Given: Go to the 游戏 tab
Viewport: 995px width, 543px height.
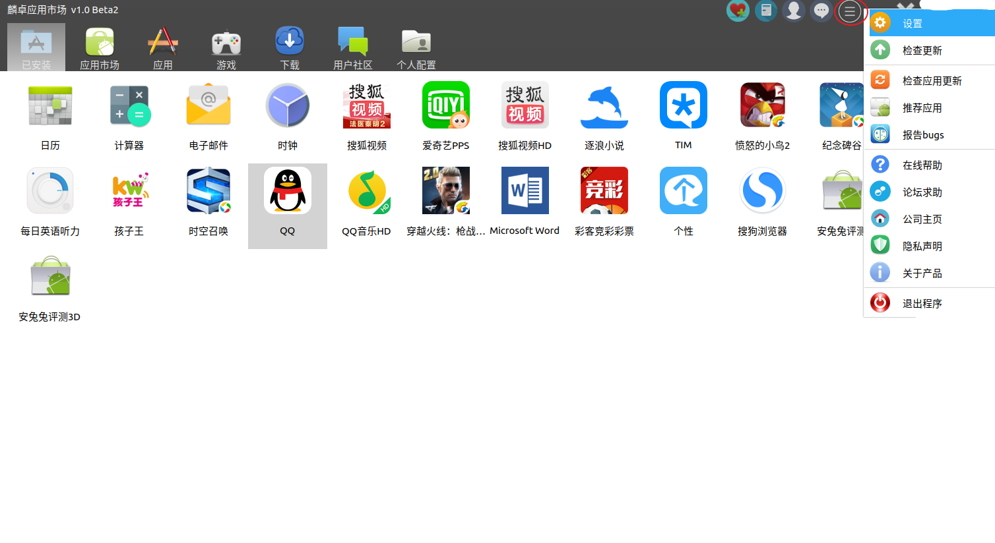Looking at the screenshot, I should pos(226,47).
